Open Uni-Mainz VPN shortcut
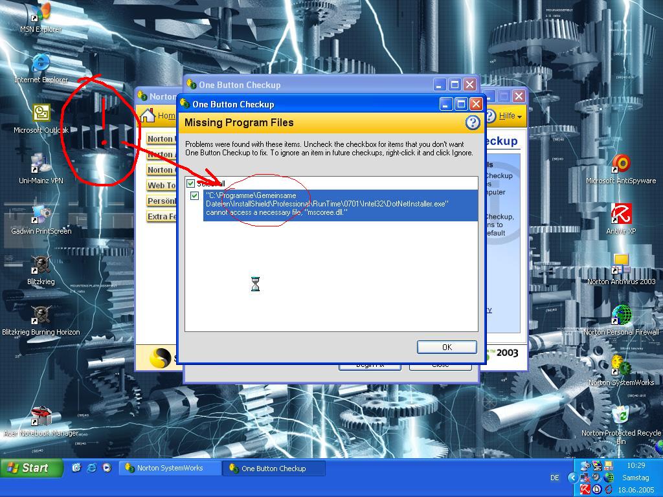Image resolution: width=663 pixels, height=497 pixels. tap(41, 170)
